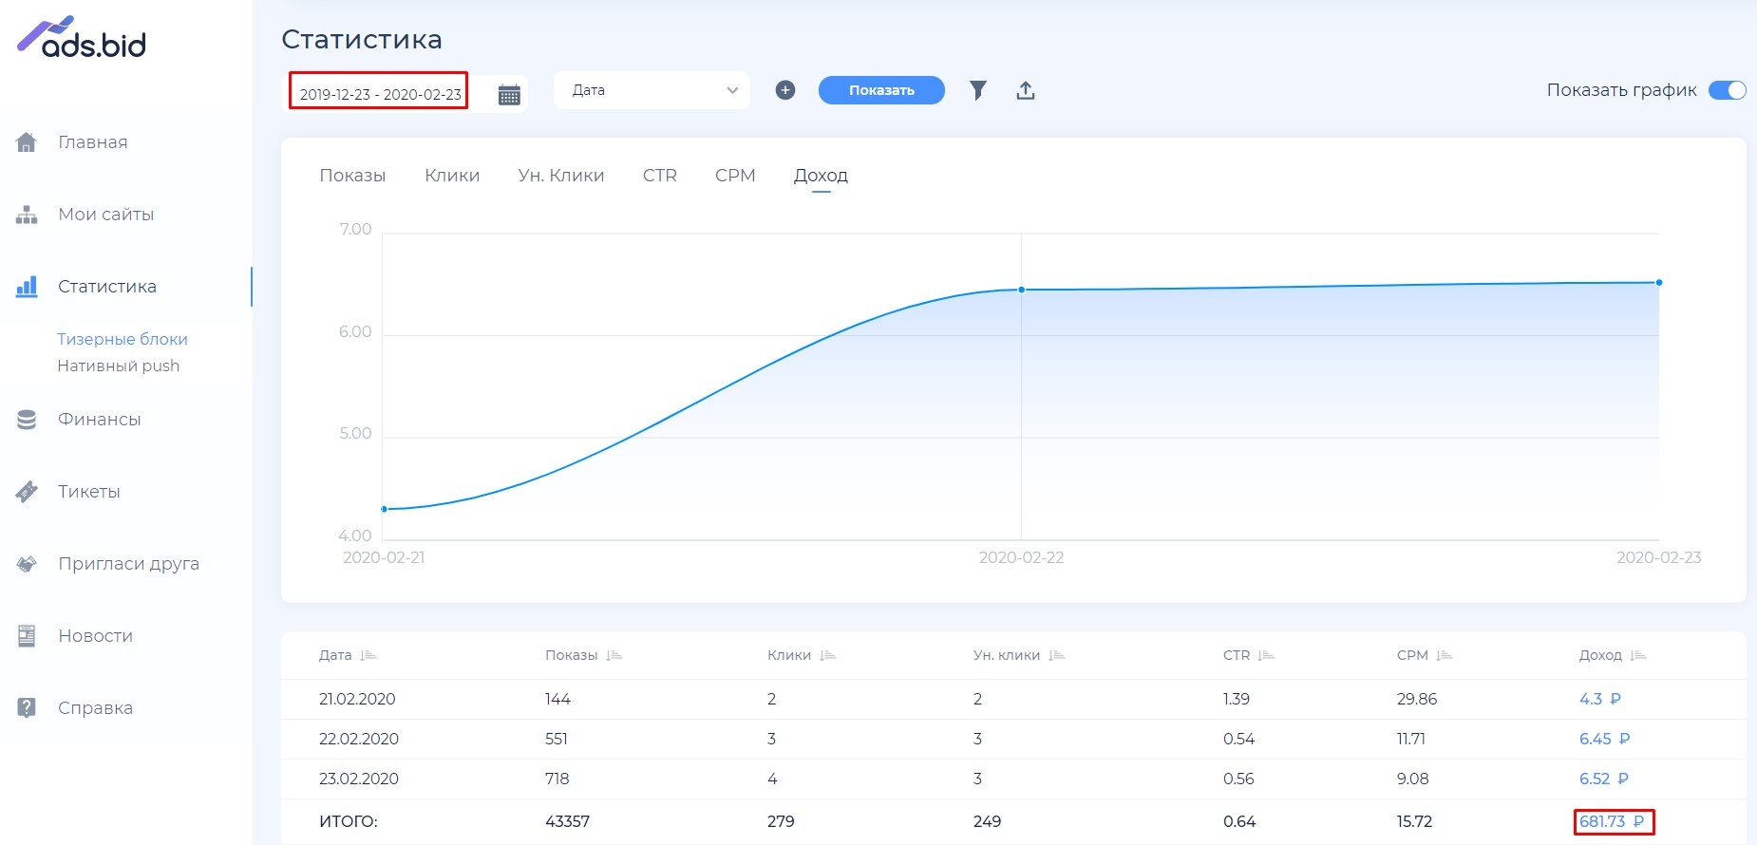
Task: Open Новости in the sidebar
Action: 96,636
